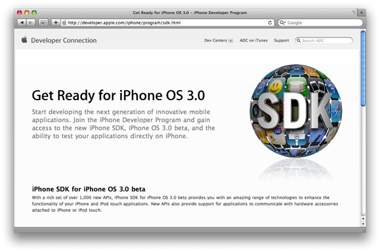Viewport: 380px width, 252px height.
Task: Click the scrollbar up arrow
Action: tap(363, 219)
